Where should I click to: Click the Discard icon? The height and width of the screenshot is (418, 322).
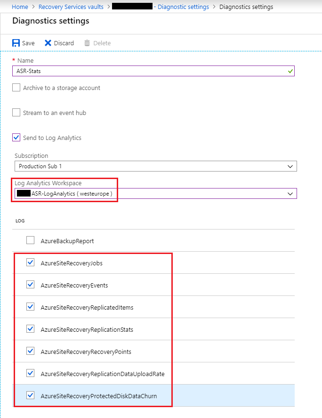tap(48, 43)
